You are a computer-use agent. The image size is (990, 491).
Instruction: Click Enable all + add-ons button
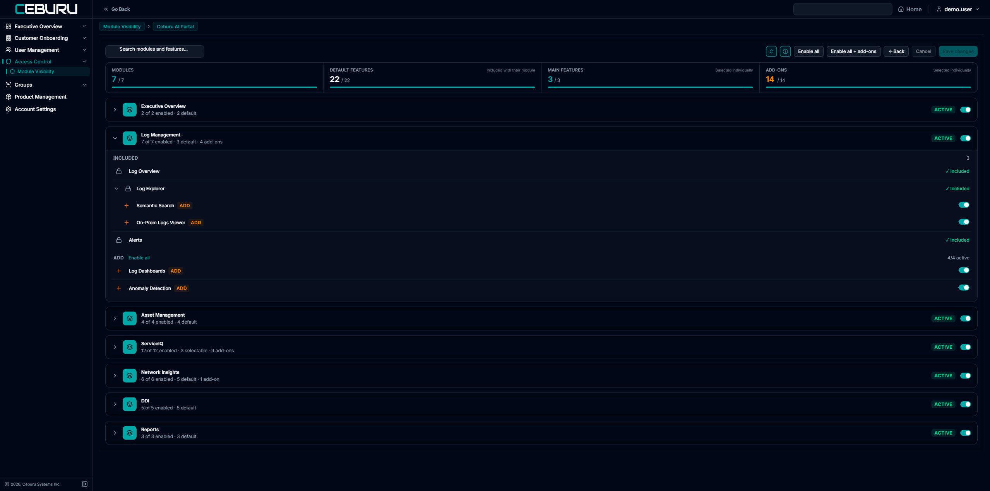[853, 51]
